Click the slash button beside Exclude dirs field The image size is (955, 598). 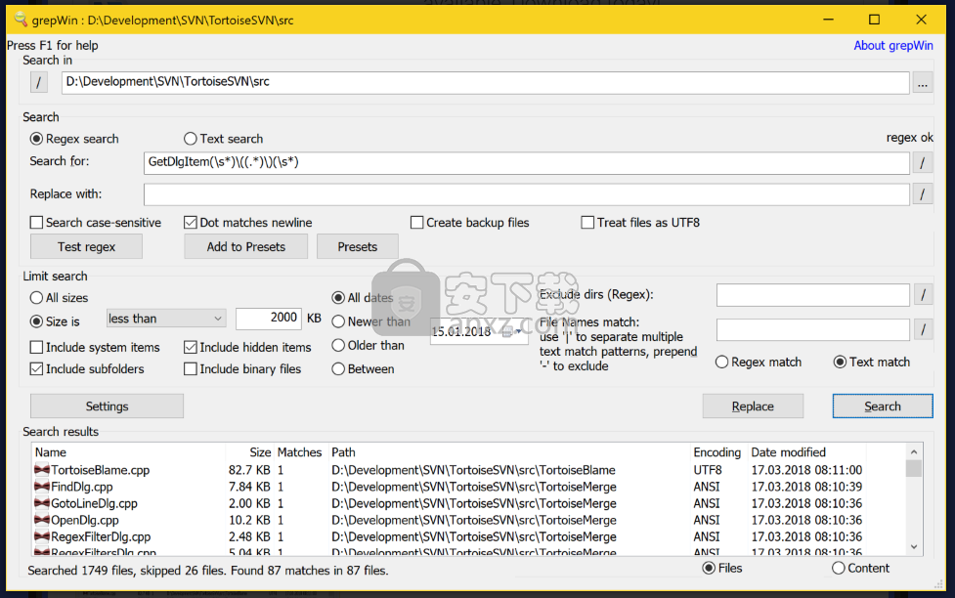tap(923, 295)
